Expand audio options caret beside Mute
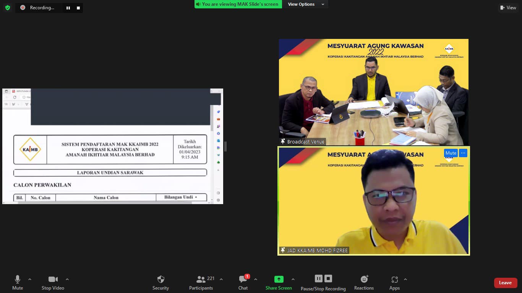Image resolution: width=522 pixels, height=293 pixels. (x=30, y=279)
